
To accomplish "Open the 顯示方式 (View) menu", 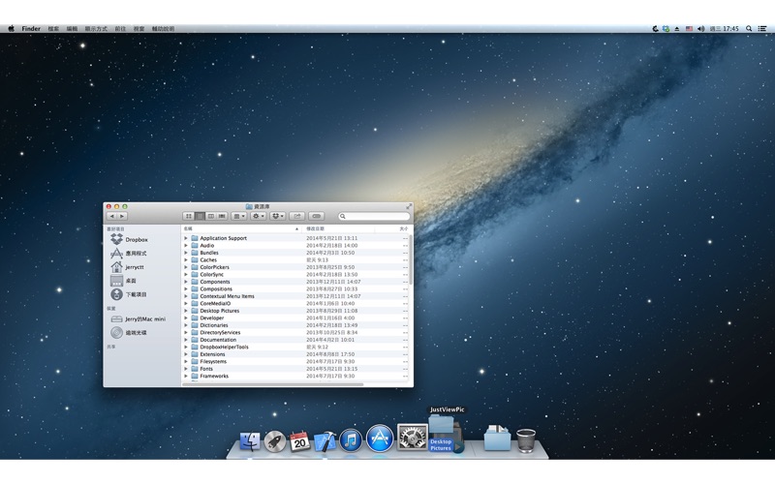I will (96, 29).
